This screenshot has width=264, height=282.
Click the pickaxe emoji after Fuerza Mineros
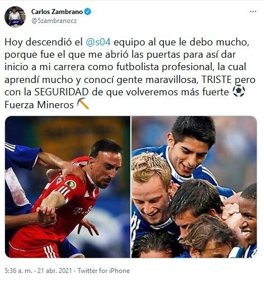[x=83, y=104]
